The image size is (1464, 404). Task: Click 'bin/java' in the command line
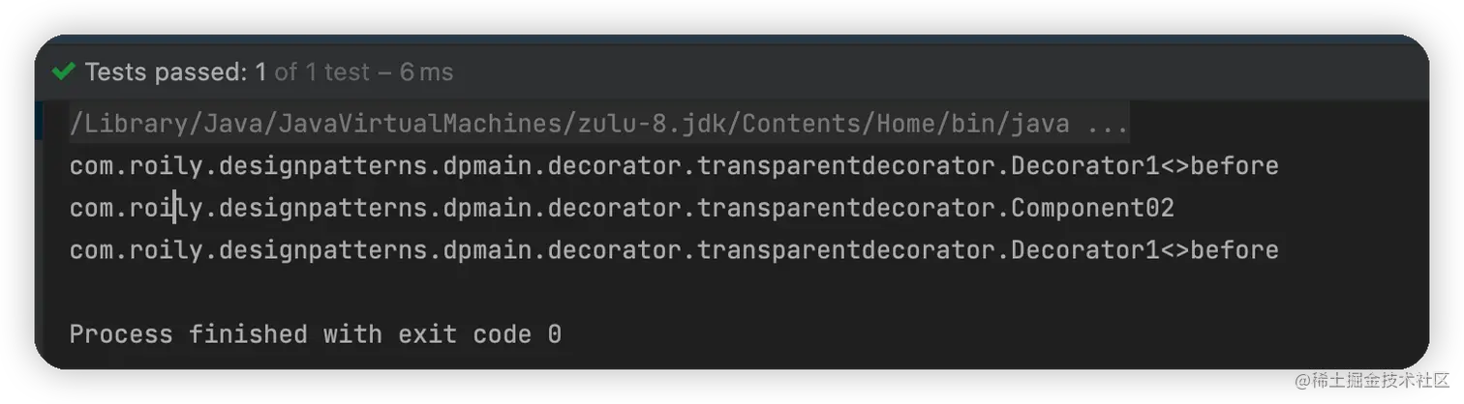tap(1010, 125)
